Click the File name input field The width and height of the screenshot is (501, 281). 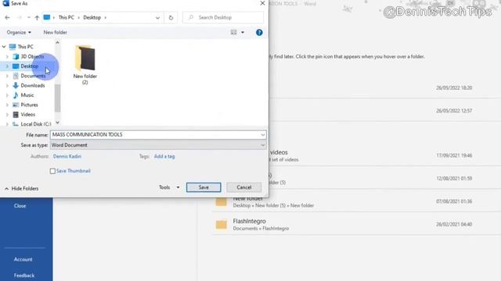point(155,135)
